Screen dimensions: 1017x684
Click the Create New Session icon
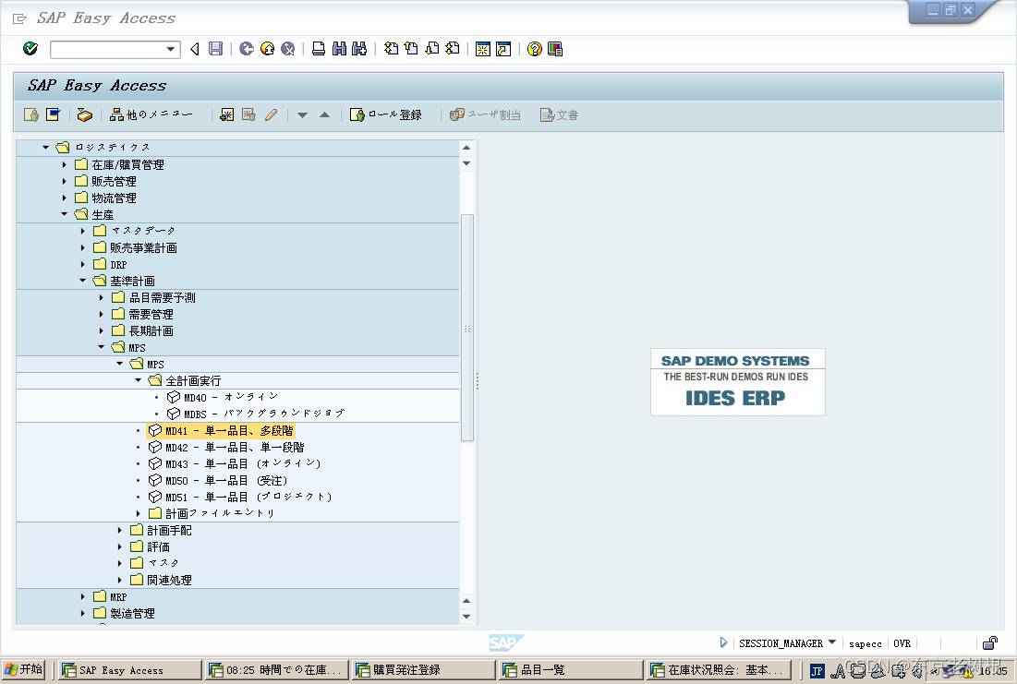pyautogui.click(x=483, y=49)
